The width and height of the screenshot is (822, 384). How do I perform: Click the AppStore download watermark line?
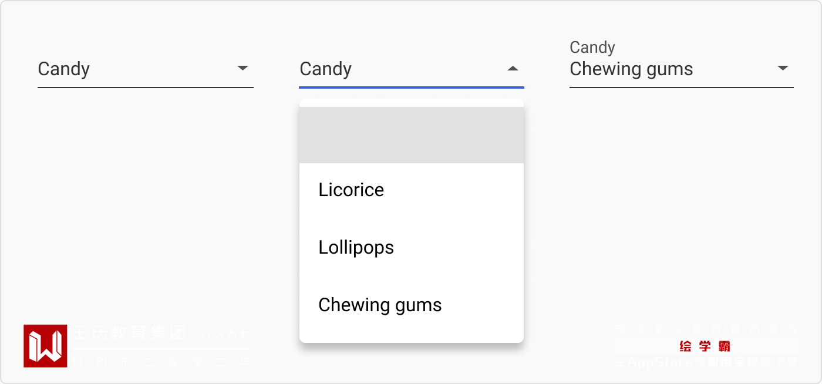click(706, 362)
